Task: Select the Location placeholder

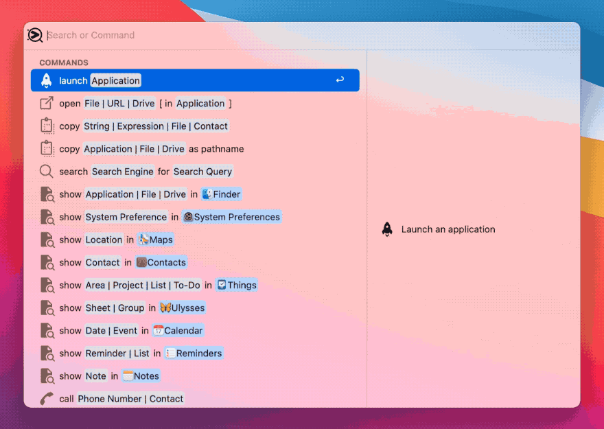Action: coord(104,240)
